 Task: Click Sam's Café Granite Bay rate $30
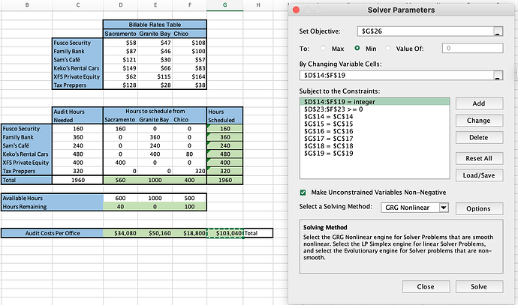(x=155, y=60)
